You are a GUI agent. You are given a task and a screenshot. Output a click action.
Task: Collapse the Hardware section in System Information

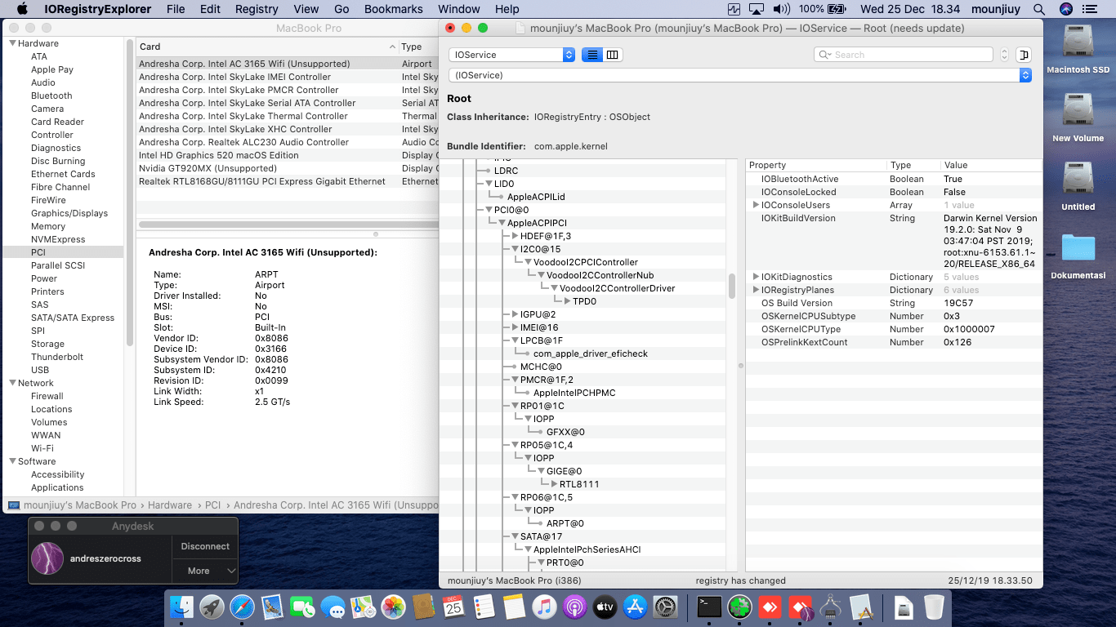(13, 43)
